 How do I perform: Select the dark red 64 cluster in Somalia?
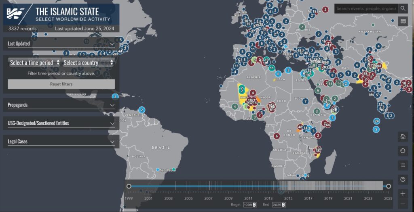tap(327, 125)
